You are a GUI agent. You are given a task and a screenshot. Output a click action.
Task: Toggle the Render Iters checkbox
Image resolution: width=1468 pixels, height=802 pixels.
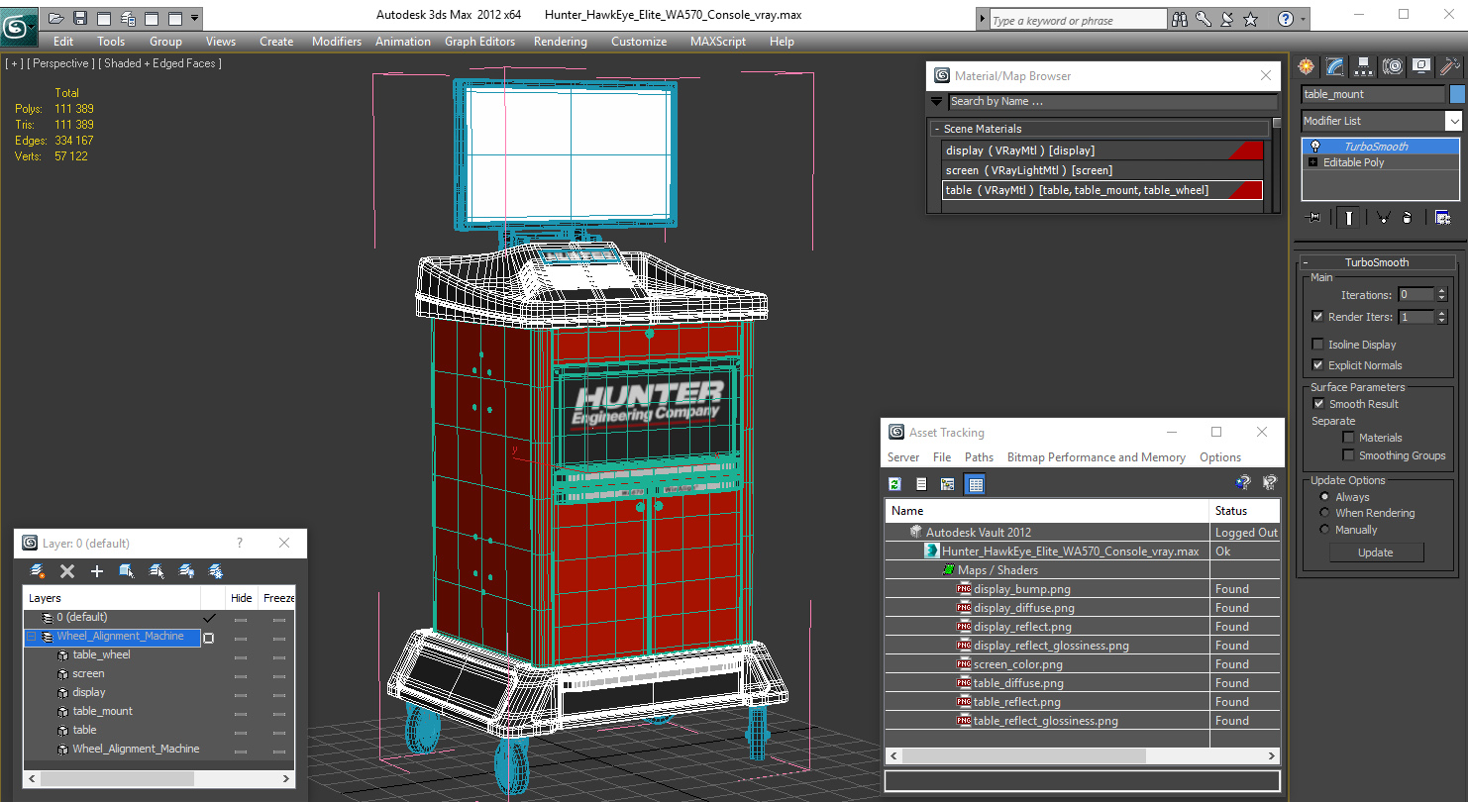1317,317
